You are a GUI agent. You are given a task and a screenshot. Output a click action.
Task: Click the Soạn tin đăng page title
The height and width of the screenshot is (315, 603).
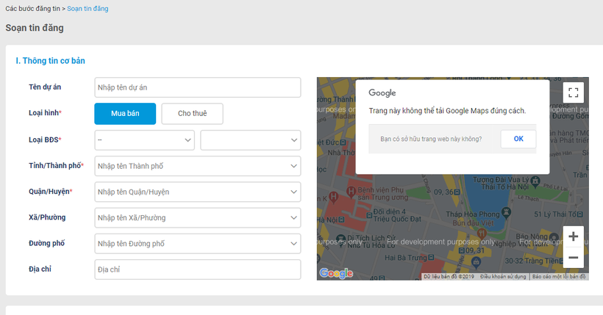(x=35, y=28)
